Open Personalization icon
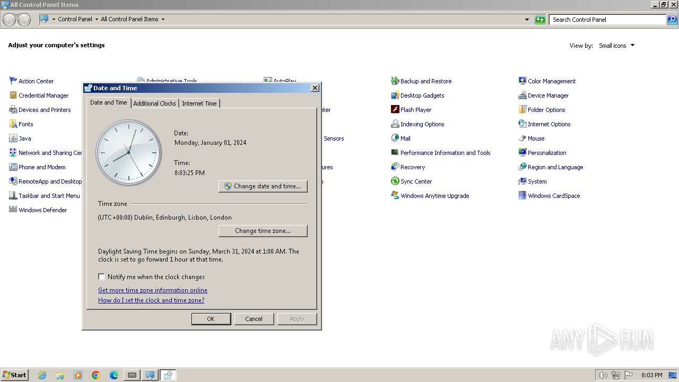The image size is (679, 382). pyautogui.click(x=523, y=153)
